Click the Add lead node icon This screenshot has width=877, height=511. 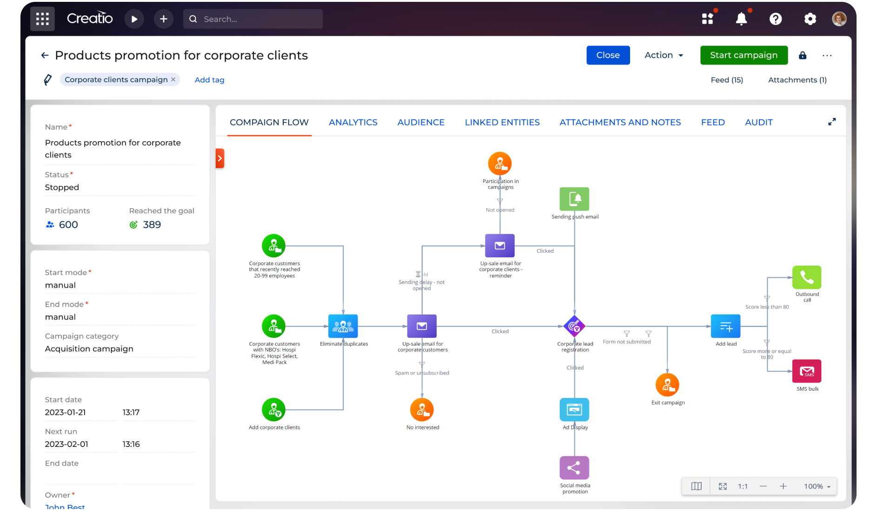point(725,326)
